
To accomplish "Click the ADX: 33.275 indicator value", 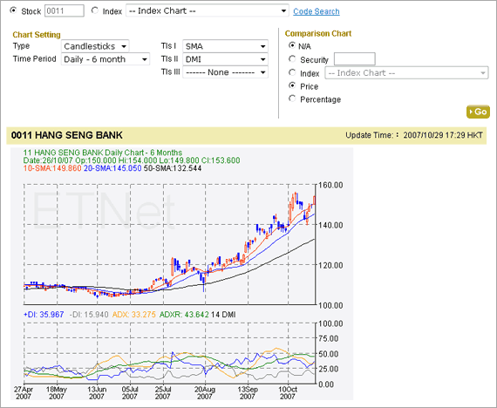I will coord(134,315).
